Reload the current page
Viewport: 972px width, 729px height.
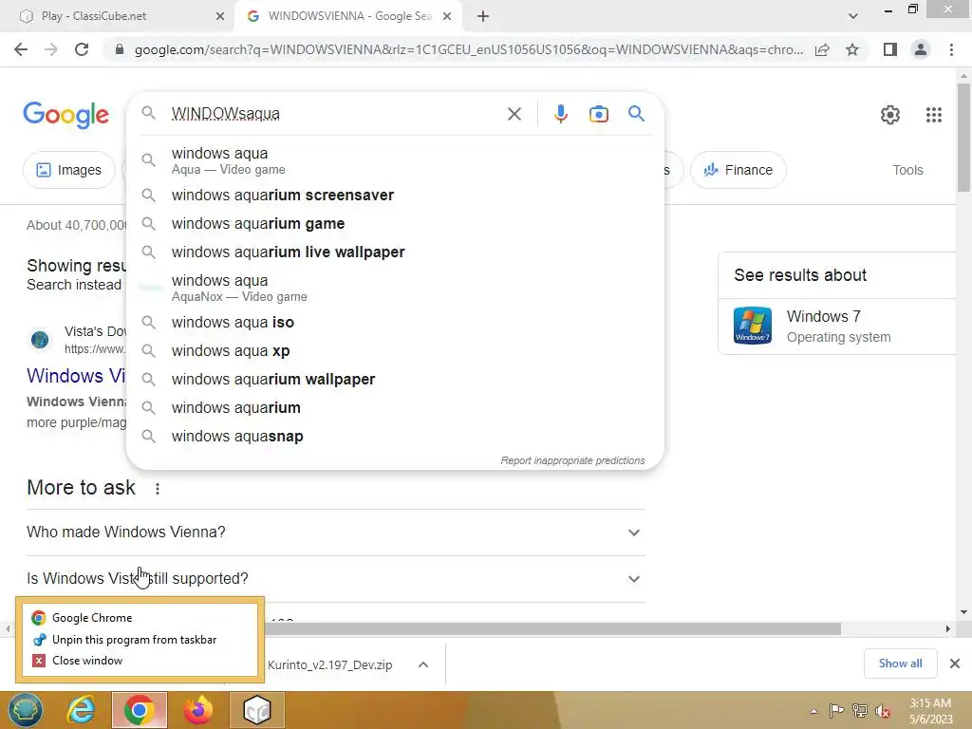point(82,49)
